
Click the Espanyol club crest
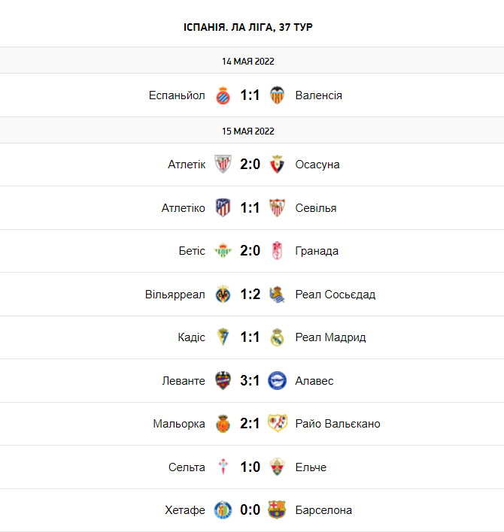(223, 95)
